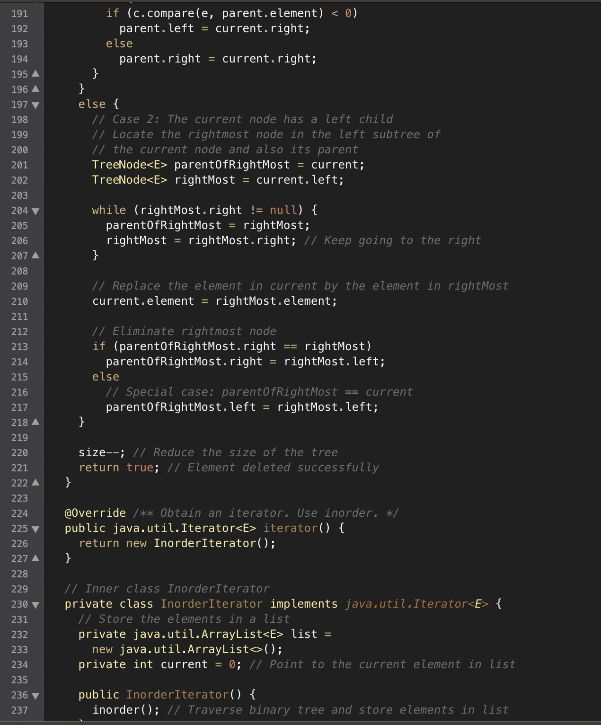Click line number 203 in gutter
The height and width of the screenshot is (725, 601).
pos(19,195)
